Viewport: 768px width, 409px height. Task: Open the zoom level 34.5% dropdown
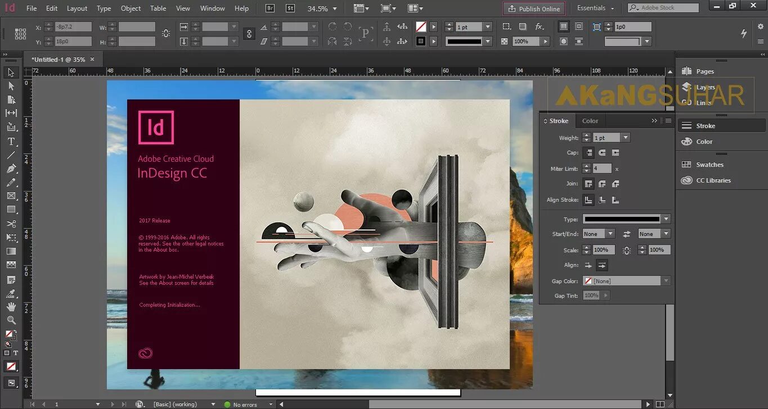coord(335,9)
